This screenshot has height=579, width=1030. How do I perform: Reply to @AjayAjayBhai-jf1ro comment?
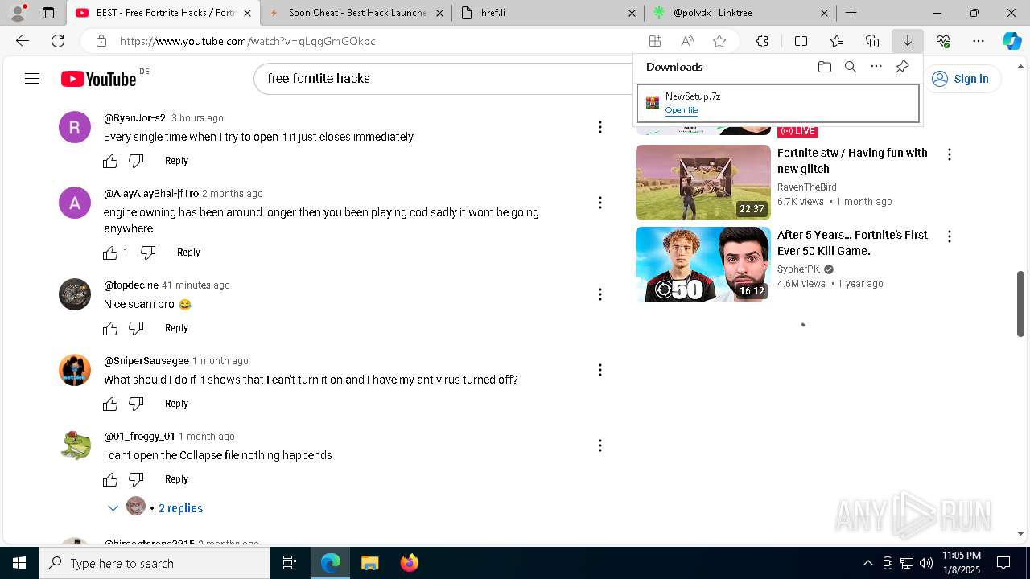click(188, 253)
